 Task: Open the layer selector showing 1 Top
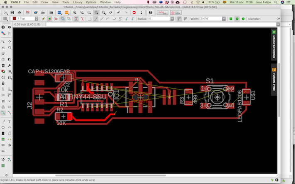(26, 19)
